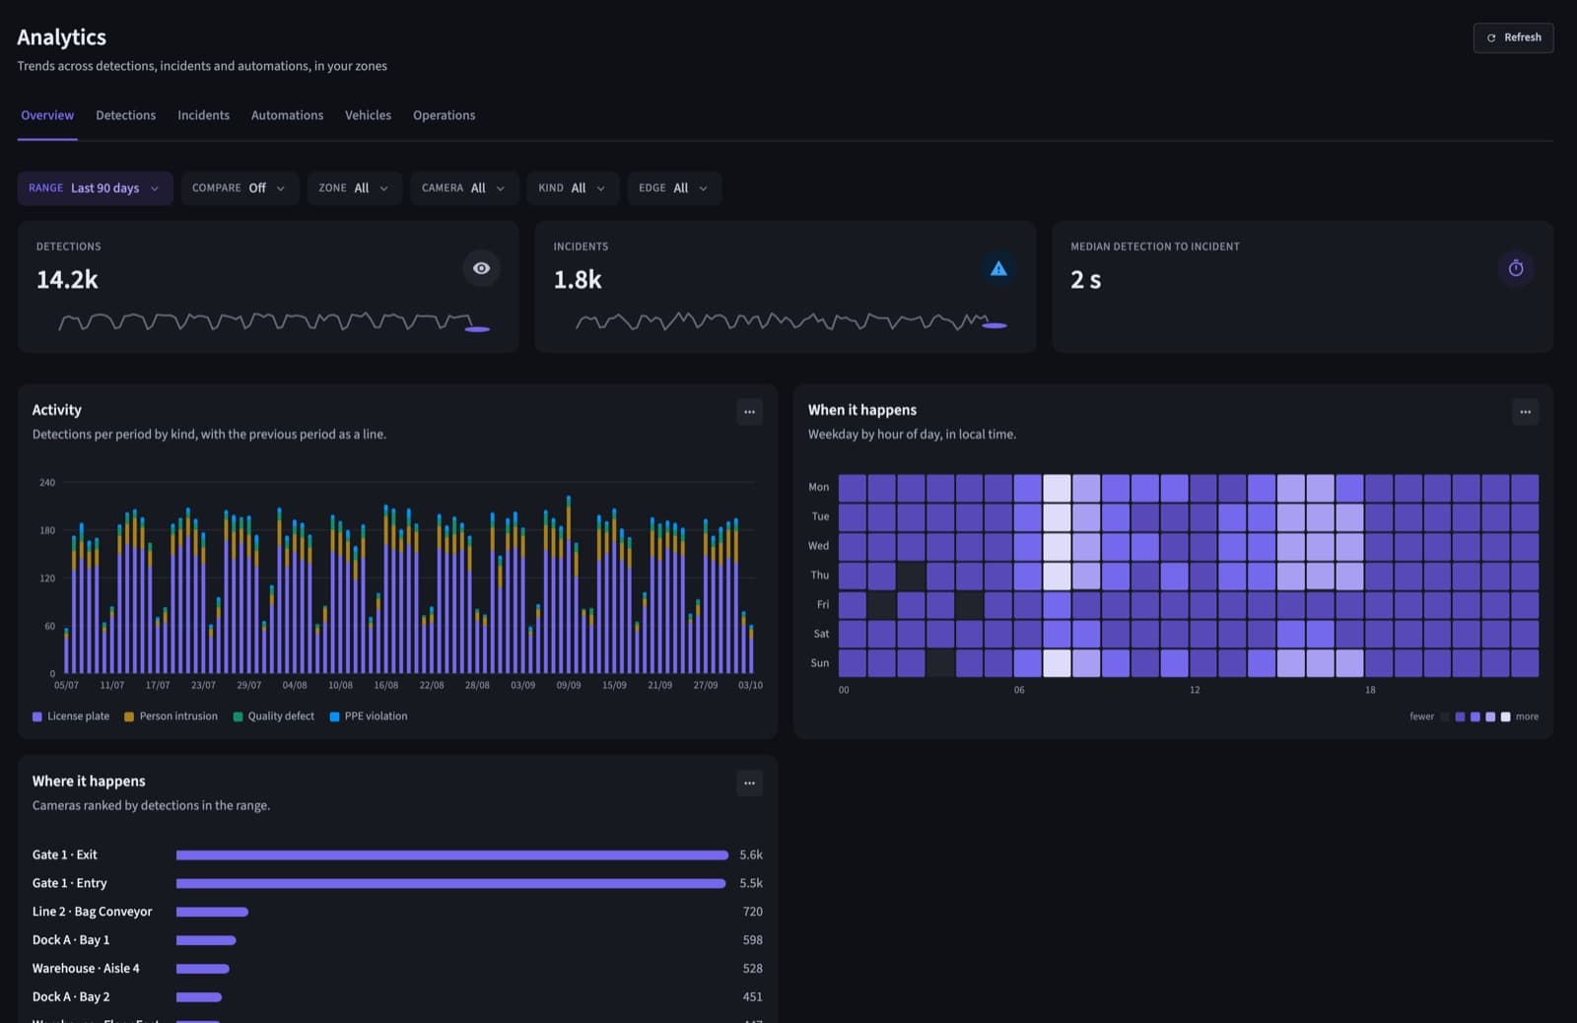Click the Incidents sparkline chart
1577x1023 pixels.
point(791,321)
